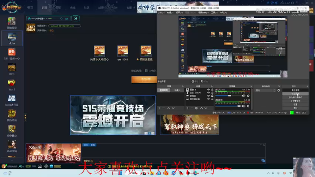
Task: Open the OBS 工具(T) menu
Action: [214, 13]
